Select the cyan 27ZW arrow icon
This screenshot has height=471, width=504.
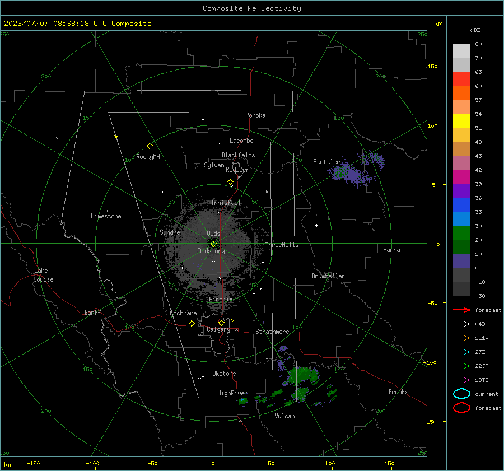461,352
